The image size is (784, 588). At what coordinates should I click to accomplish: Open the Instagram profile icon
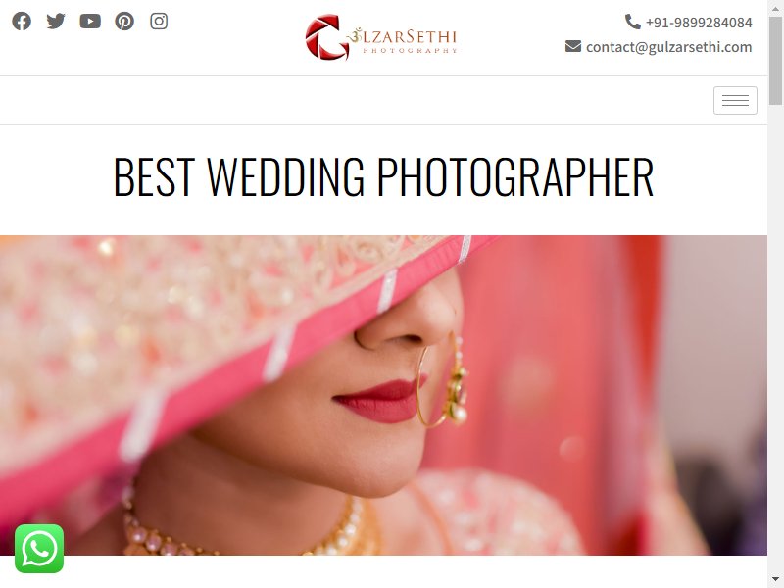tap(159, 22)
